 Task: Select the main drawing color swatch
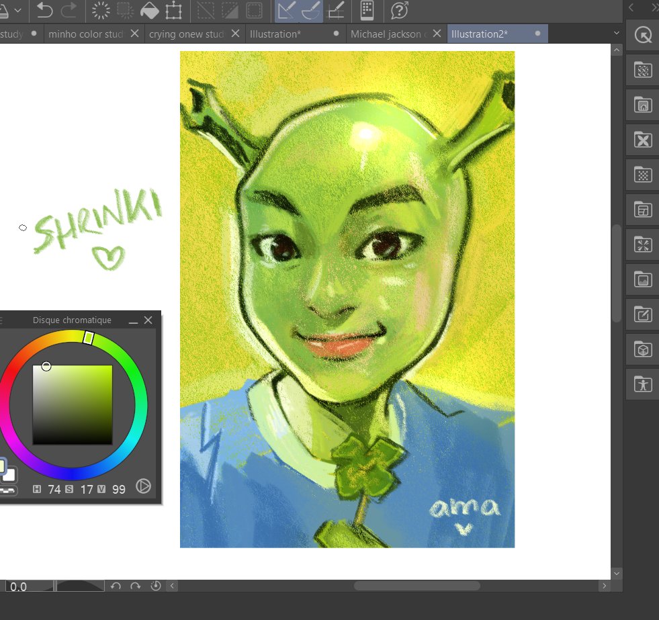point(2,466)
